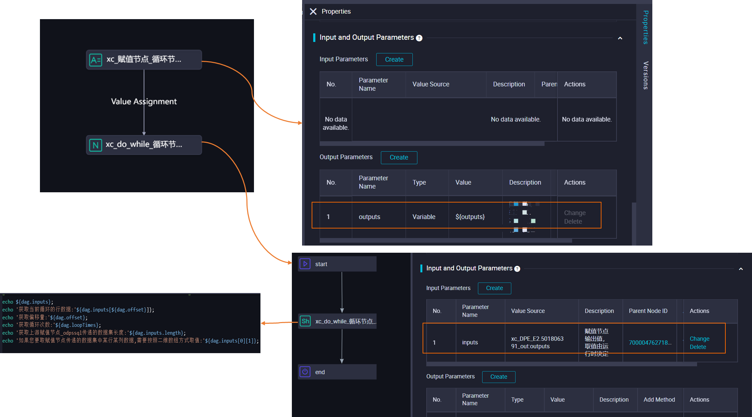This screenshot has height=417, width=752.
Task: Click Delete for the inputs parameter row
Action: [x=698, y=347]
